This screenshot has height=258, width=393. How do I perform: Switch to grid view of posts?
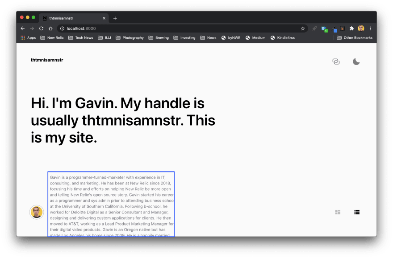coord(337,212)
